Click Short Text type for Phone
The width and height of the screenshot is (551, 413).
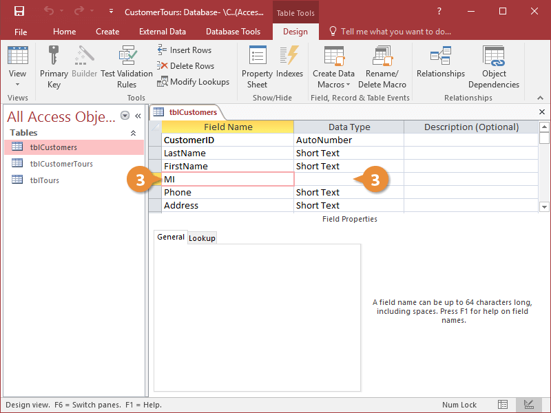point(349,193)
